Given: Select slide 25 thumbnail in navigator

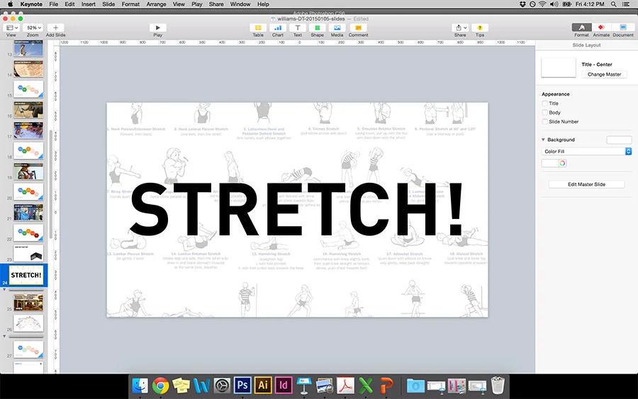Looking at the screenshot, I should (x=28, y=303).
